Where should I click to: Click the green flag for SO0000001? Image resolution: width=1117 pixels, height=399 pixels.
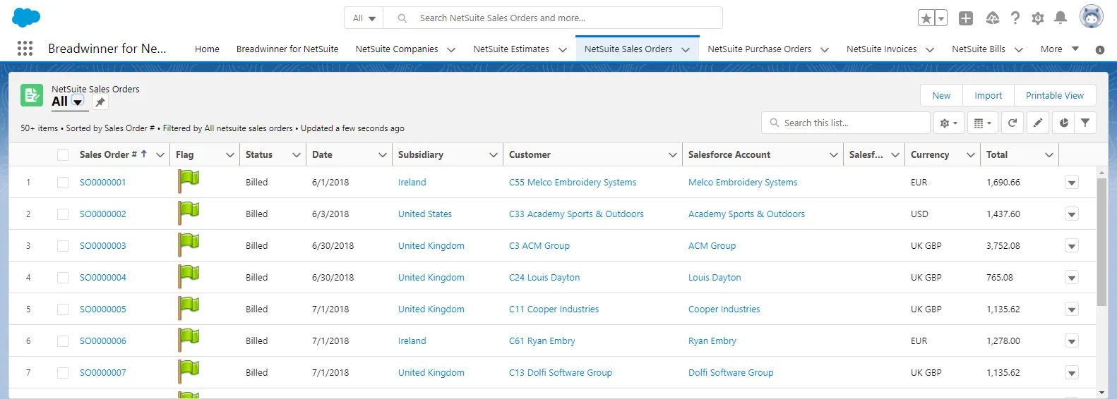point(189,182)
